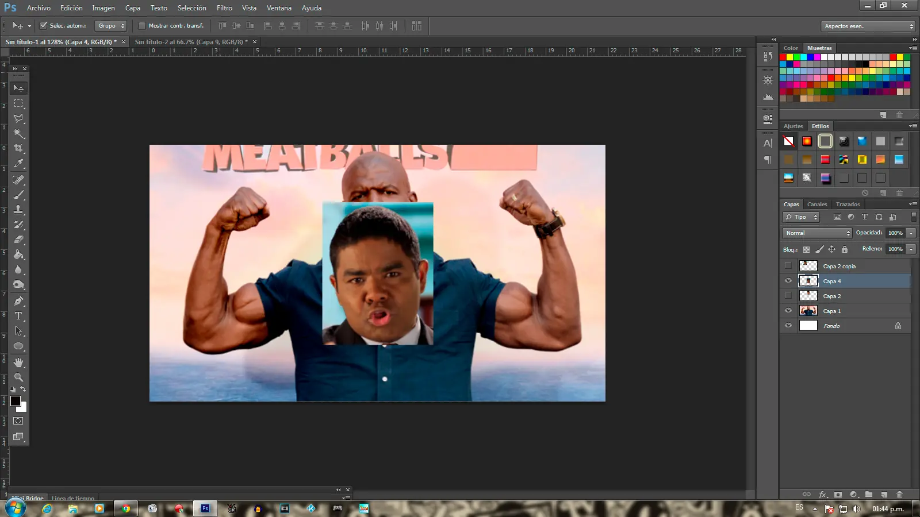Toggle lock all for layer
920x517 pixels.
coord(845,249)
